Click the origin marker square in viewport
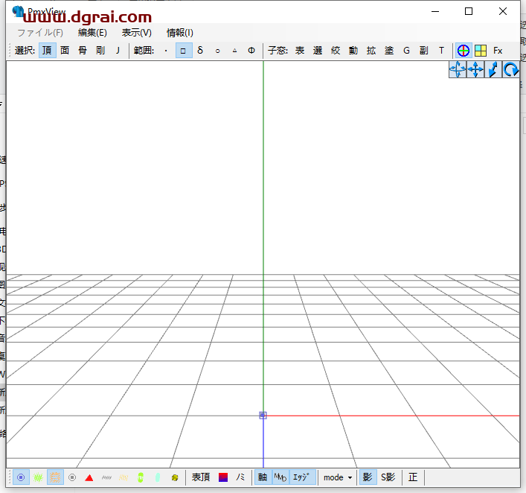This screenshot has width=526, height=493. [x=263, y=416]
